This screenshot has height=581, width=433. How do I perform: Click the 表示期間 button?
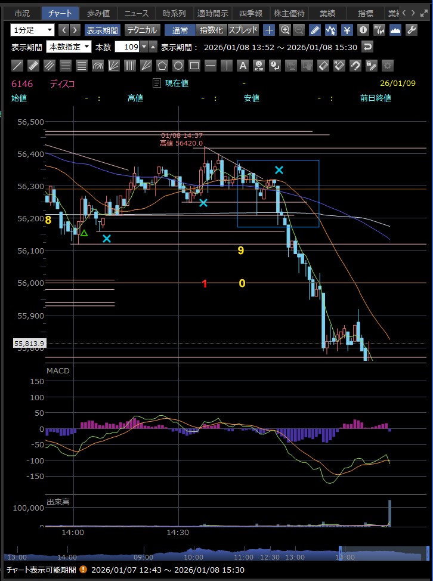point(102,30)
